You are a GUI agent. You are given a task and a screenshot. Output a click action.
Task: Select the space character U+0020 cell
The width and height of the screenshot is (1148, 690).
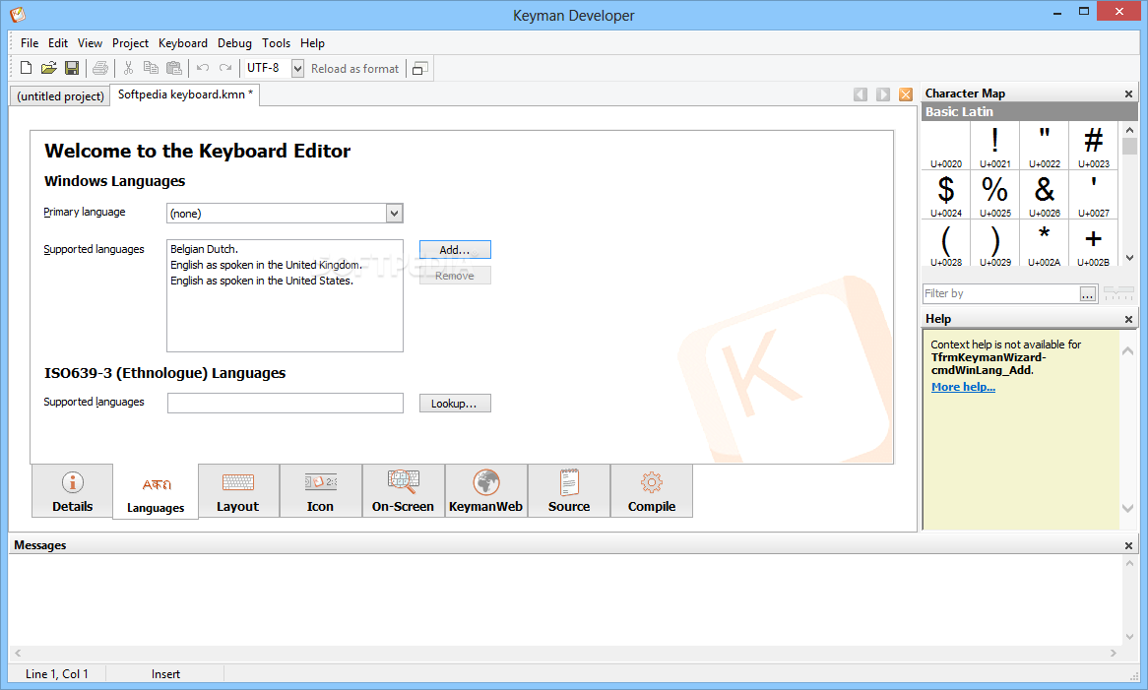coord(946,146)
